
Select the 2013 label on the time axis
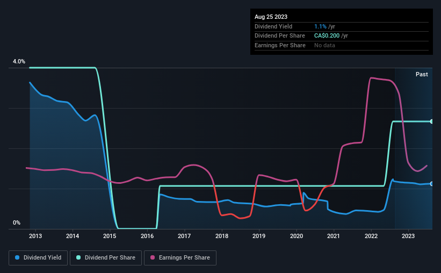point(35,236)
